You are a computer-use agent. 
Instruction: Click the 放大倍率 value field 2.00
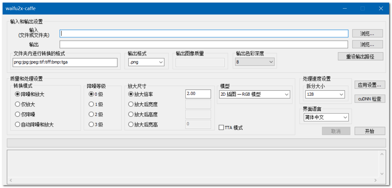198,94
